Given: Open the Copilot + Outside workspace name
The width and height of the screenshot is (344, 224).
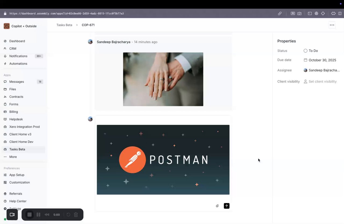Looking at the screenshot, I should tap(24, 26).
